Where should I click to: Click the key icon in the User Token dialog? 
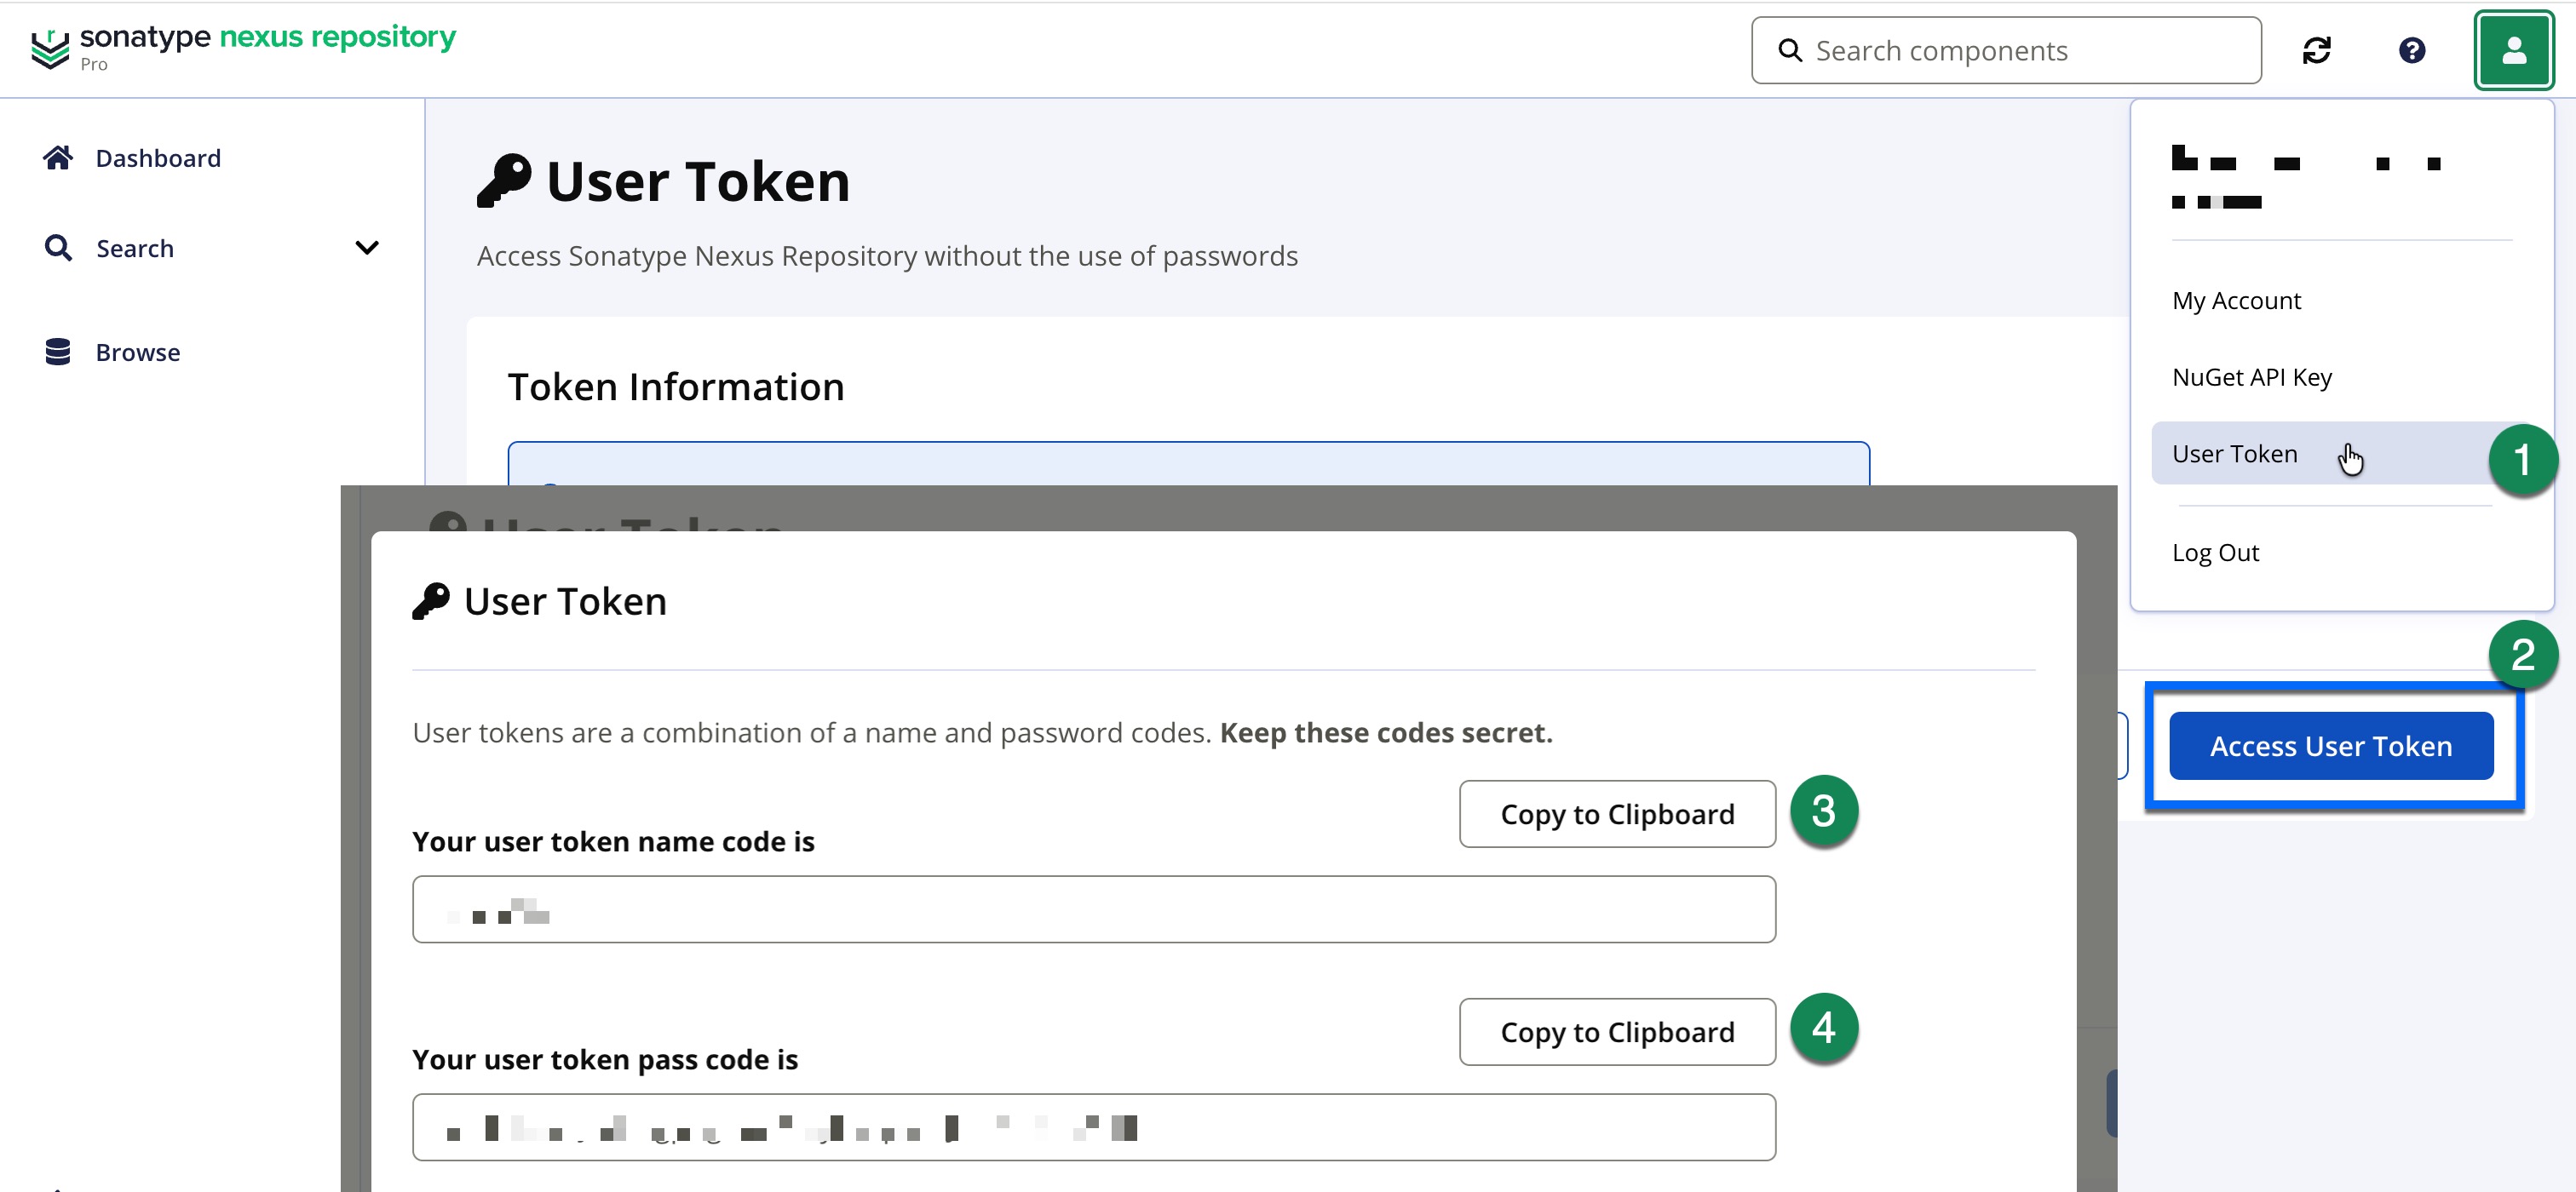coord(431,599)
